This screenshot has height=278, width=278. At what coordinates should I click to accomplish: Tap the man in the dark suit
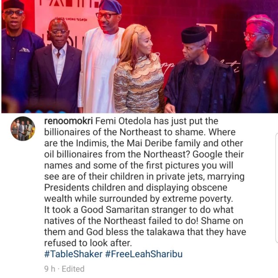[x=57, y=67]
